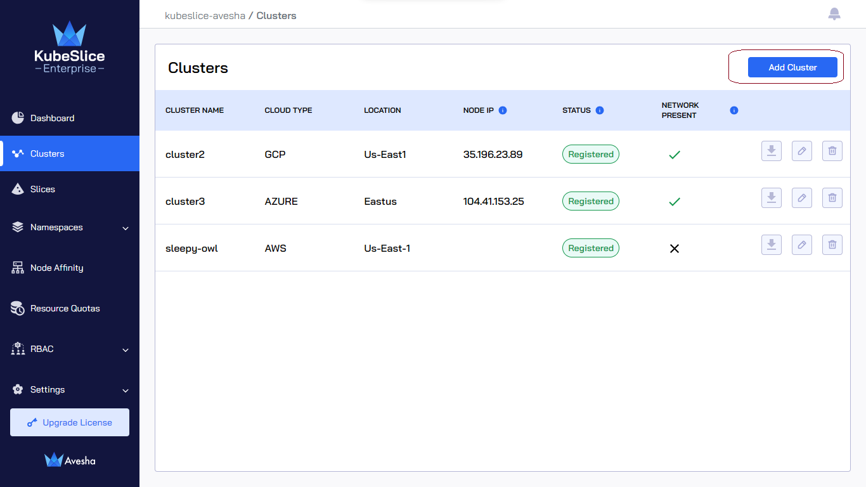Download config for sleepy-owl
This screenshot has height=487, width=866.
(x=772, y=245)
